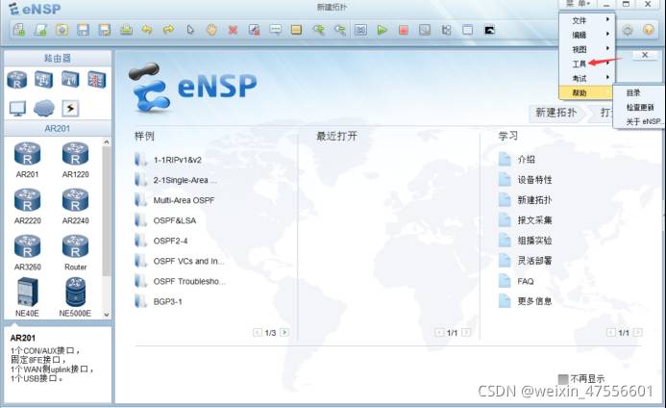The image size is (666, 408).
Task: Select the Text note tool icon
Action: click(276, 30)
